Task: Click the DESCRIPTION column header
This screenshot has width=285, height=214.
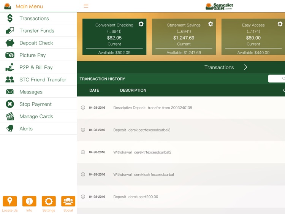Action: 133,90
